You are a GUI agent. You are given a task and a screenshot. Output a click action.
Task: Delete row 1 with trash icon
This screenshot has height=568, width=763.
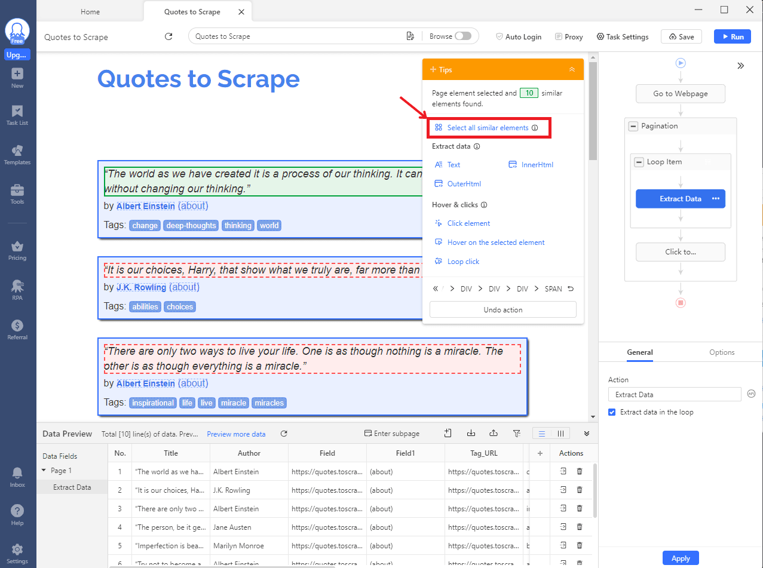[x=579, y=471]
